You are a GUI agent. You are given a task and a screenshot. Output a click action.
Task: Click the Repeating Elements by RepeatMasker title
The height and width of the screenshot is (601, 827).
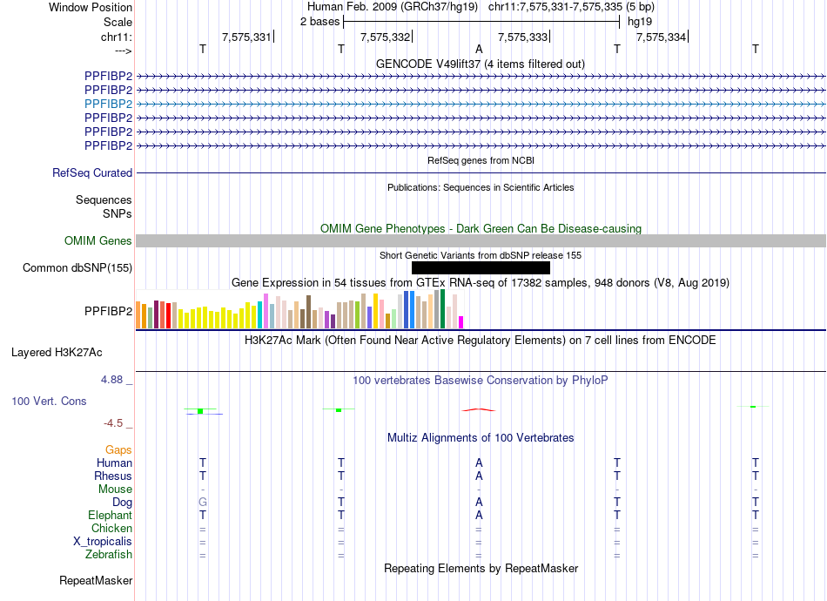click(x=481, y=568)
